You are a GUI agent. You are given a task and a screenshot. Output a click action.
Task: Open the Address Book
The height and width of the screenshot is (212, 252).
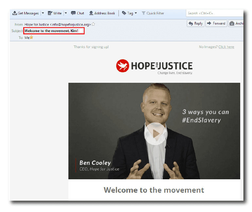click(102, 13)
